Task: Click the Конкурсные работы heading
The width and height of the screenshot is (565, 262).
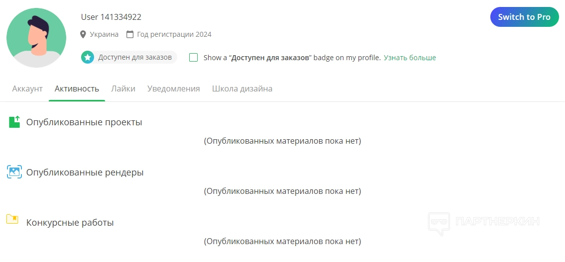Action: click(x=70, y=223)
